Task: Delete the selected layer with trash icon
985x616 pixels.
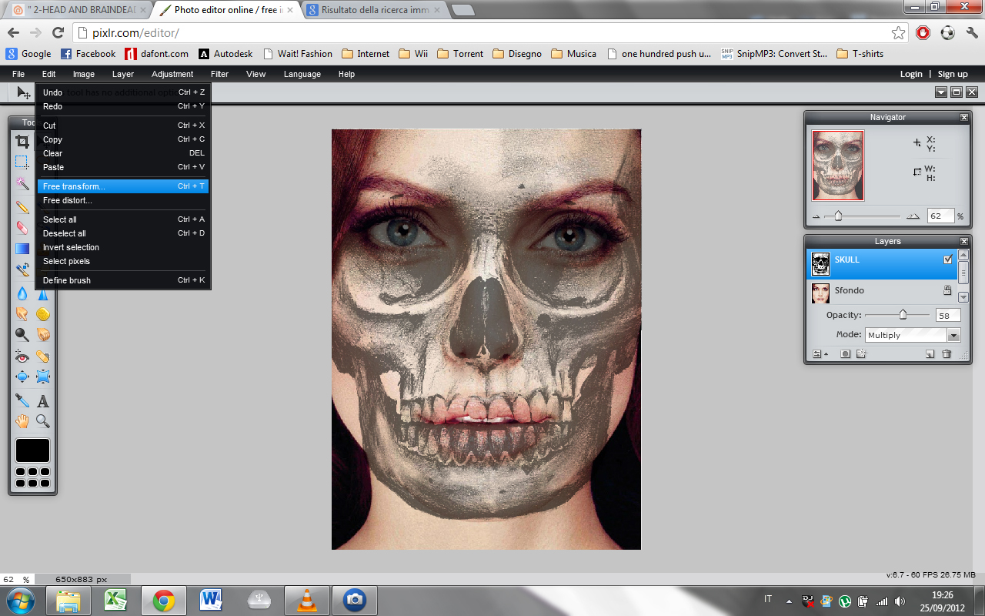Action: coord(947,354)
